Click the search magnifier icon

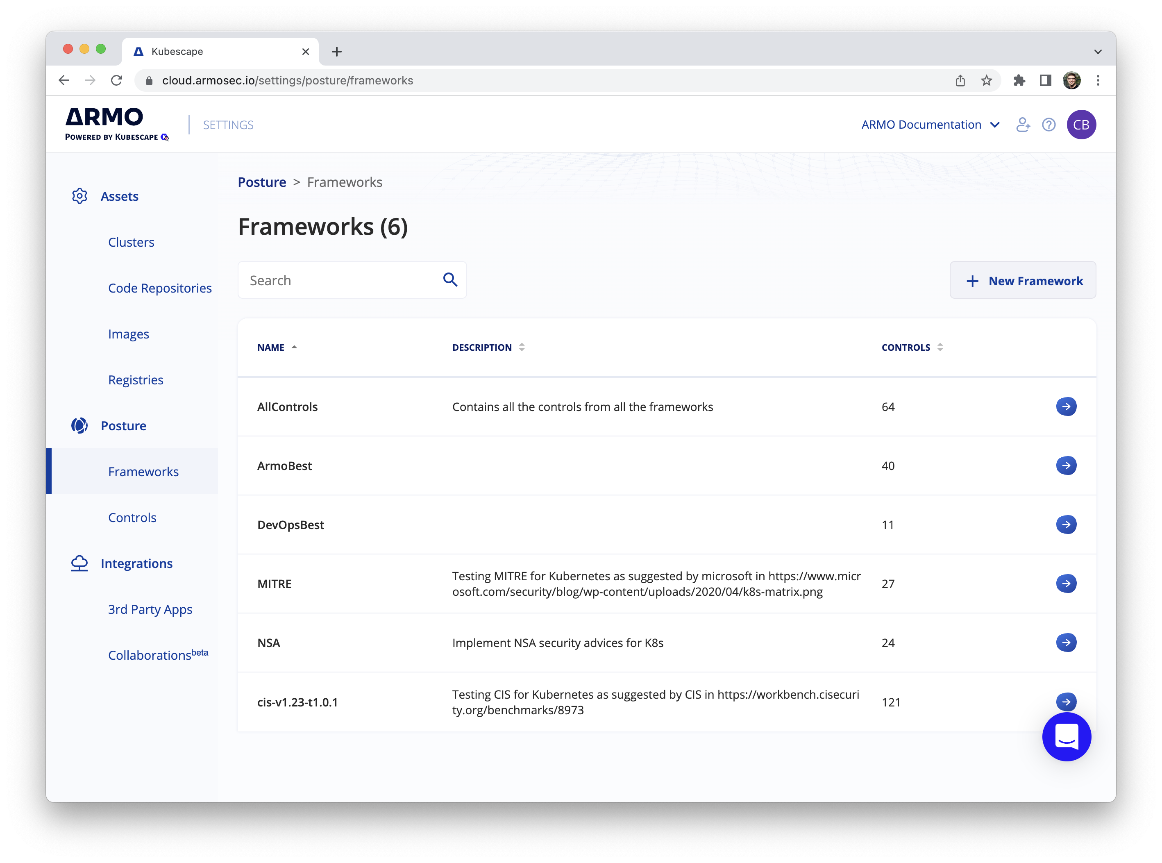[x=450, y=280]
